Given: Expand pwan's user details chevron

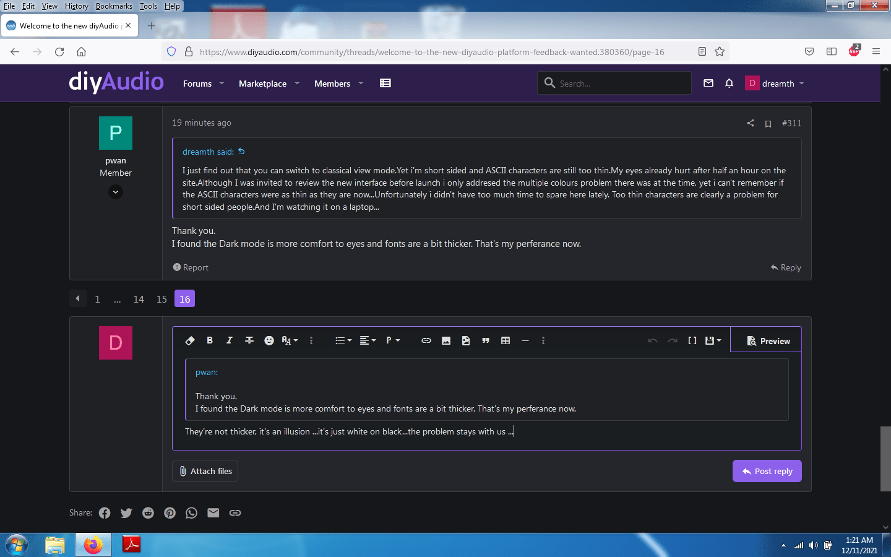Looking at the screenshot, I should tap(116, 192).
